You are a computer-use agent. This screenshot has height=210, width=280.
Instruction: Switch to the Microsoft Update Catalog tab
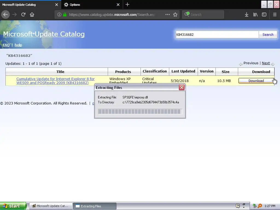pos(31,5)
